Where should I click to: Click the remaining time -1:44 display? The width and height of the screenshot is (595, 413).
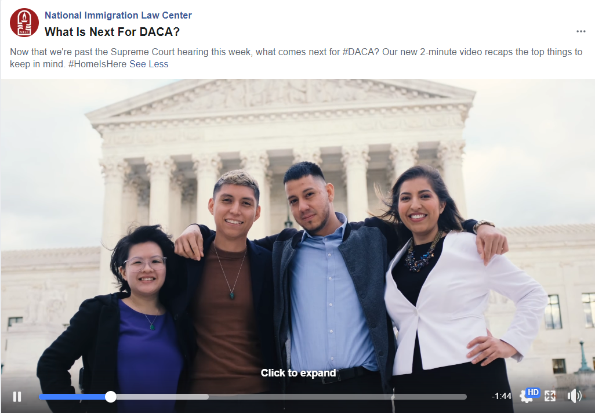coord(501,397)
